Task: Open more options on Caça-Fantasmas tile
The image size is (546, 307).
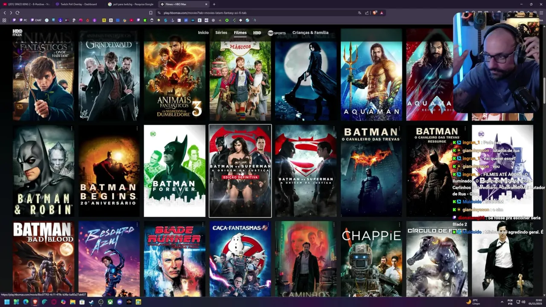Action: point(268,224)
